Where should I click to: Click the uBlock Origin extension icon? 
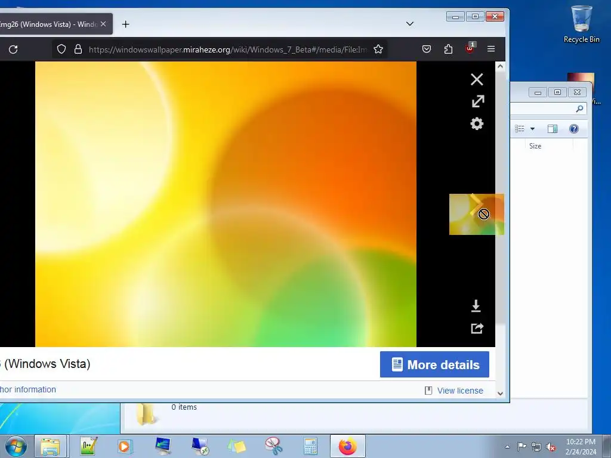point(470,48)
